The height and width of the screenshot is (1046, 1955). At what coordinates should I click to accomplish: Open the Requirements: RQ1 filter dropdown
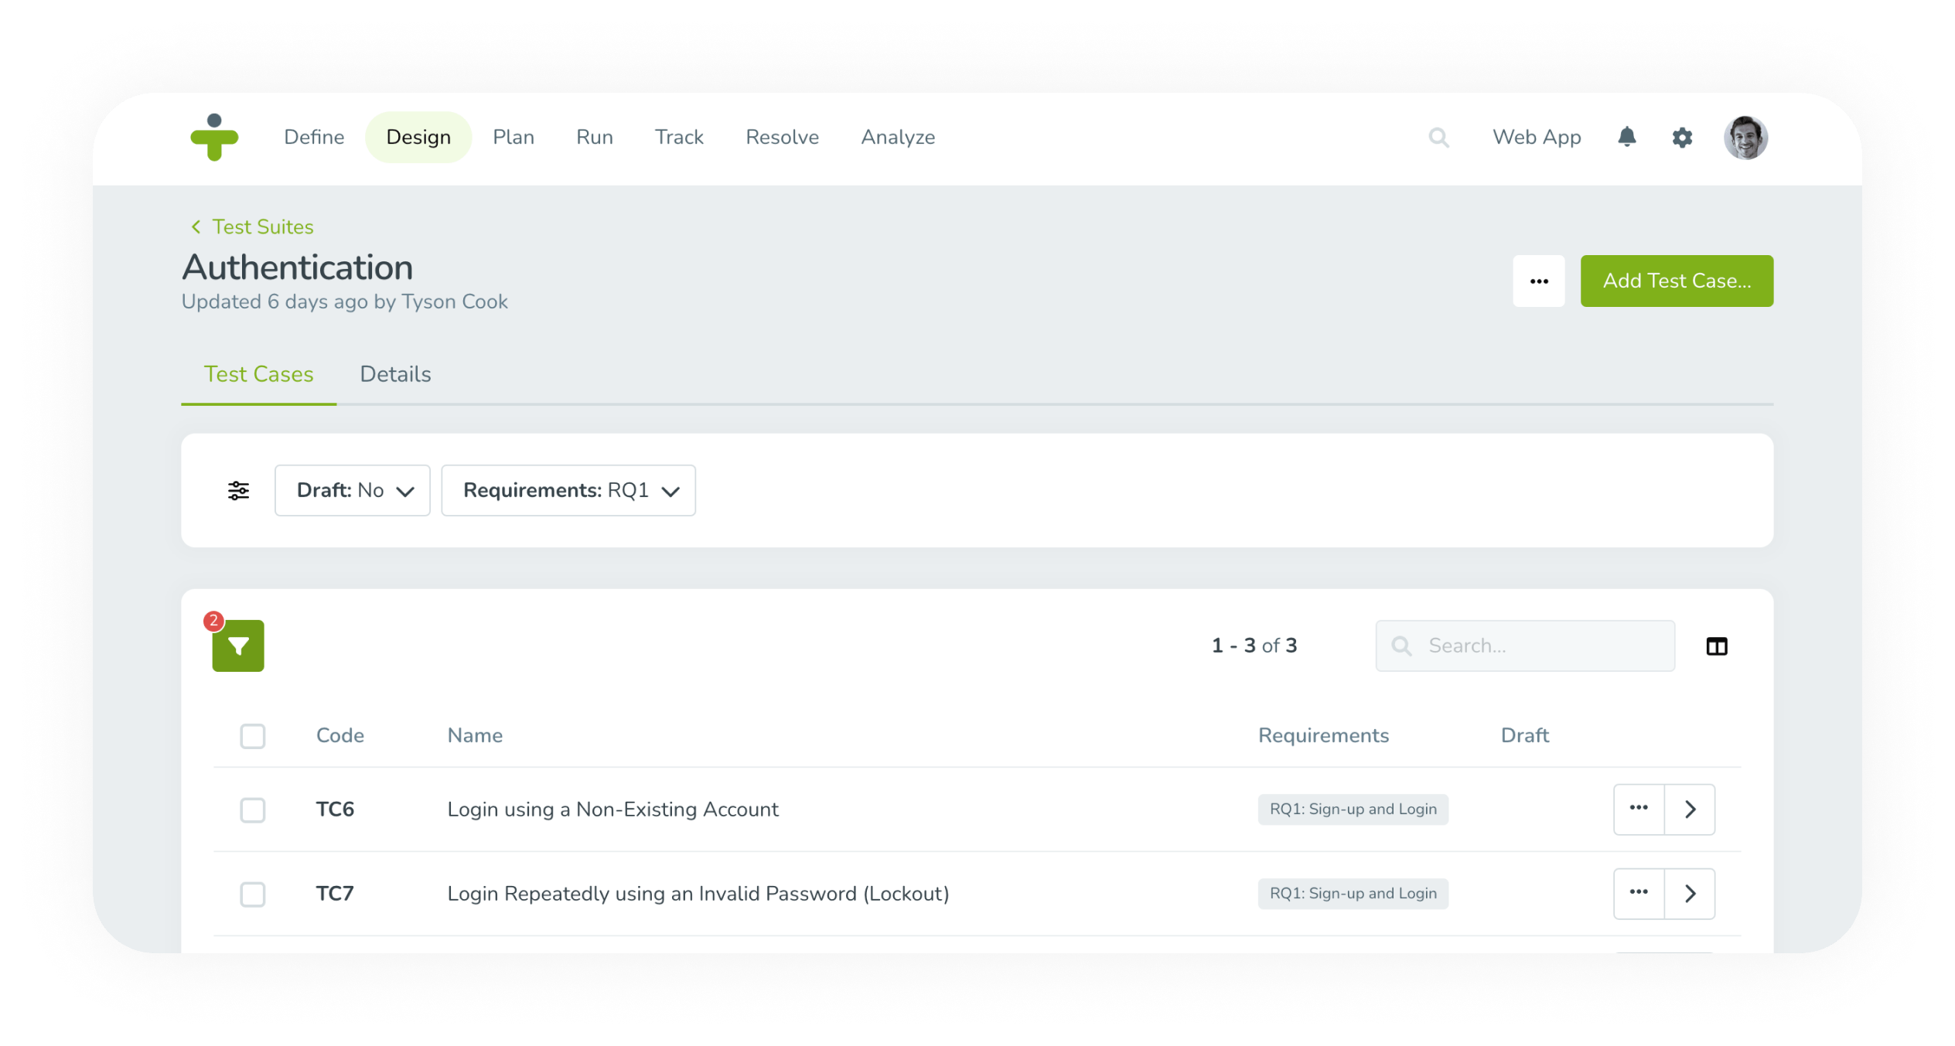[568, 490]
